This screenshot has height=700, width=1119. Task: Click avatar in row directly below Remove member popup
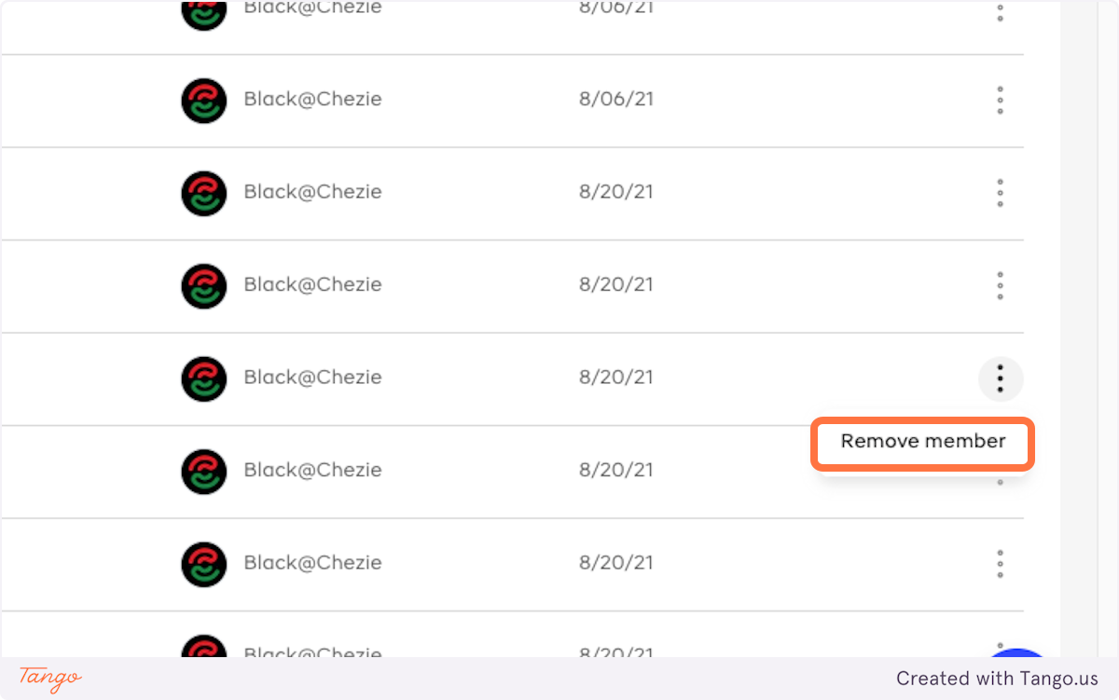click(203, 471)
